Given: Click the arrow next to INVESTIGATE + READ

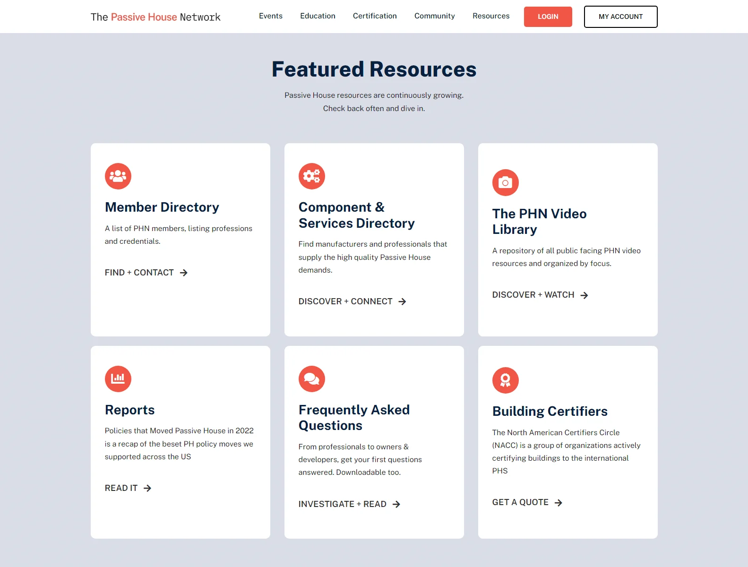Looking at the screenshot, I should 396,504.
